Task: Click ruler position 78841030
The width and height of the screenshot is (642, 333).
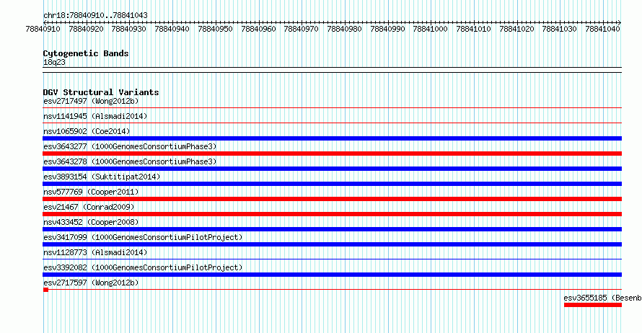Action: coord(560,29)
